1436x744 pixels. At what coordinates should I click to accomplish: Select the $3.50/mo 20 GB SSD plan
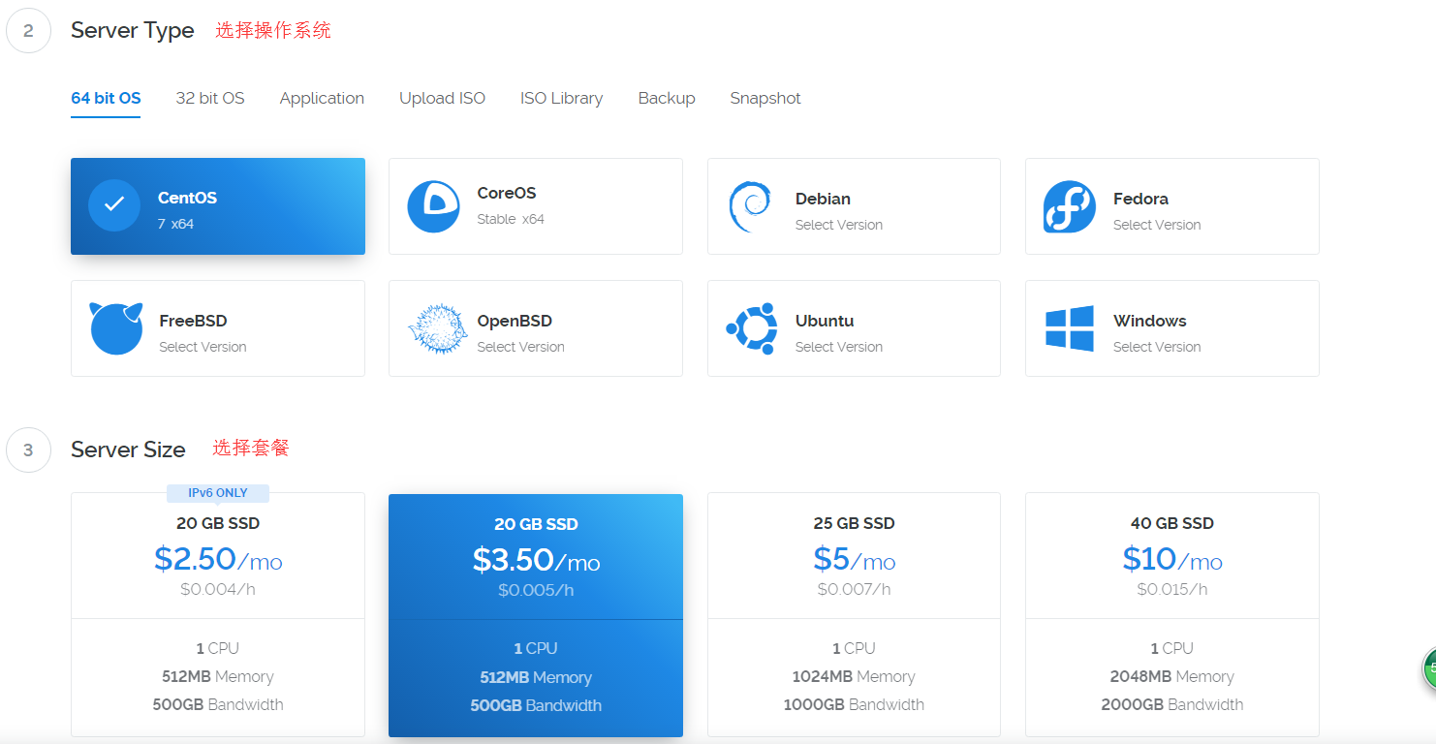(x=536, y=615)
